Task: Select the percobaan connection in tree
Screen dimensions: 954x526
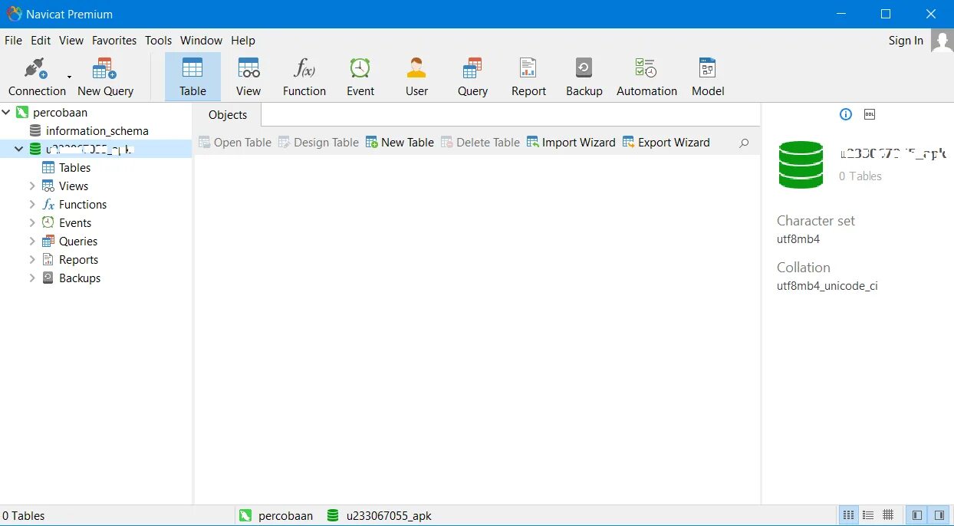Action: 60,113
